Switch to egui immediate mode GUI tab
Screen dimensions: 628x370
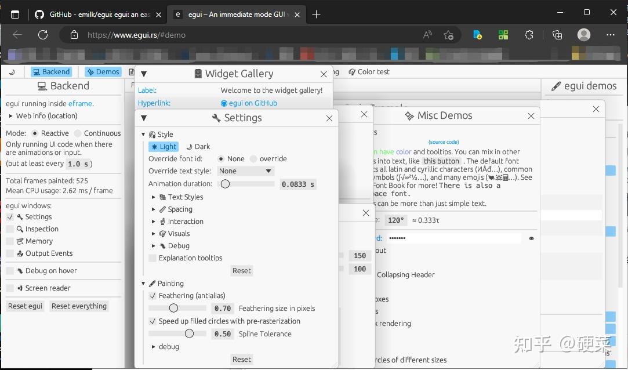click(237, 14)
